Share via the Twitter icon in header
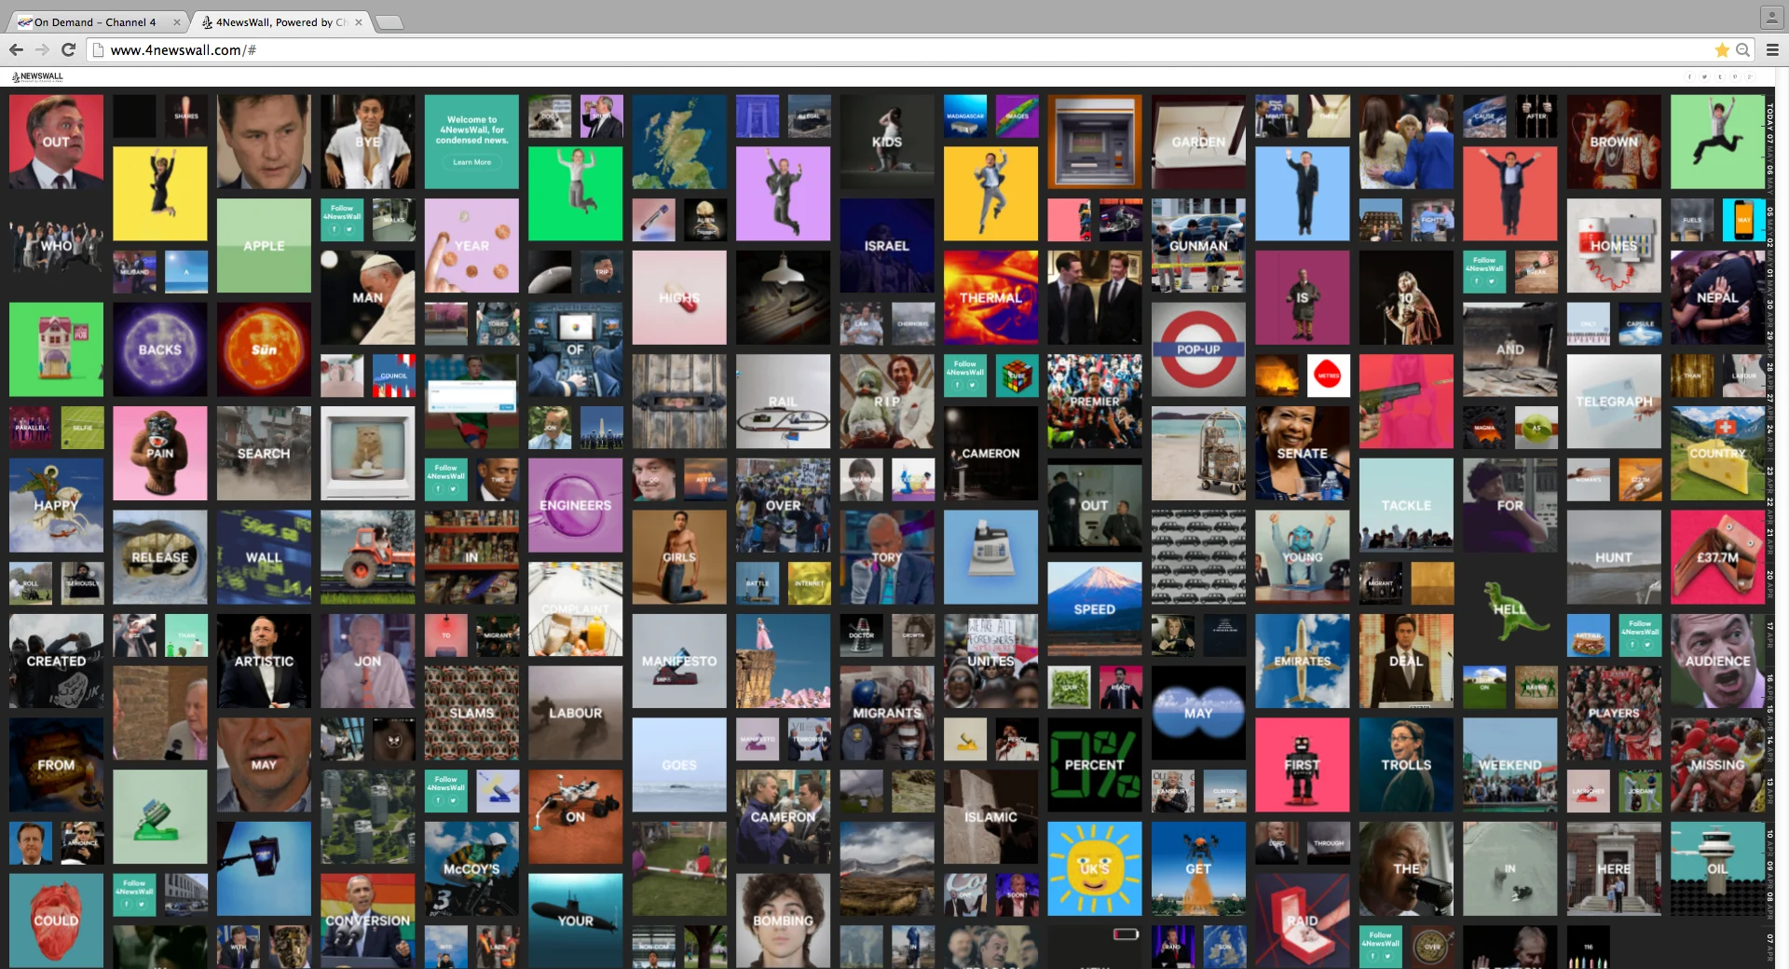The width and height of the screenshot is (1789, 969). tap(1704, 76)
